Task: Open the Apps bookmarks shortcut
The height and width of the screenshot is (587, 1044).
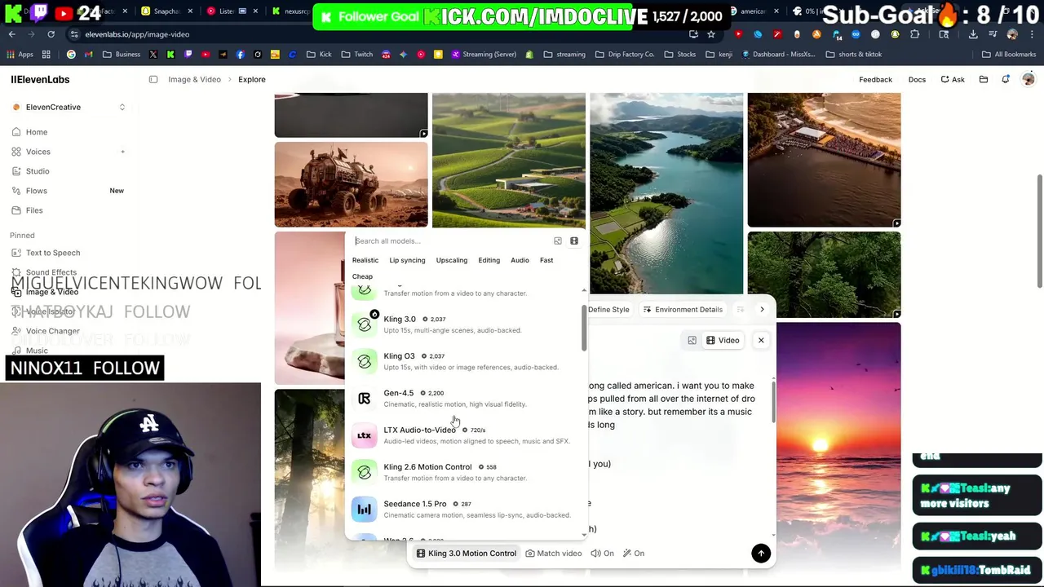Action: [x=20, y=54]
